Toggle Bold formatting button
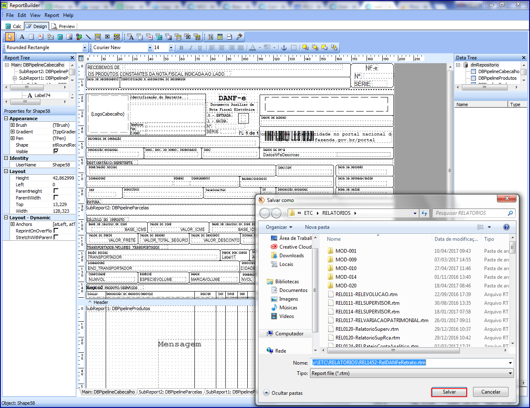 pyautogui.click(x=181, y=47)
